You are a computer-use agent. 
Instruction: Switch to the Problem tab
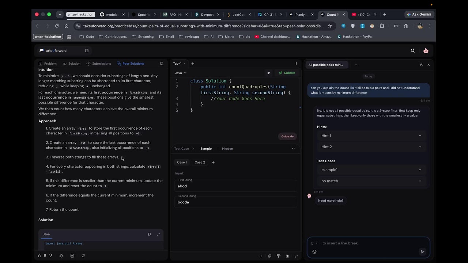(x=48, y=64)
